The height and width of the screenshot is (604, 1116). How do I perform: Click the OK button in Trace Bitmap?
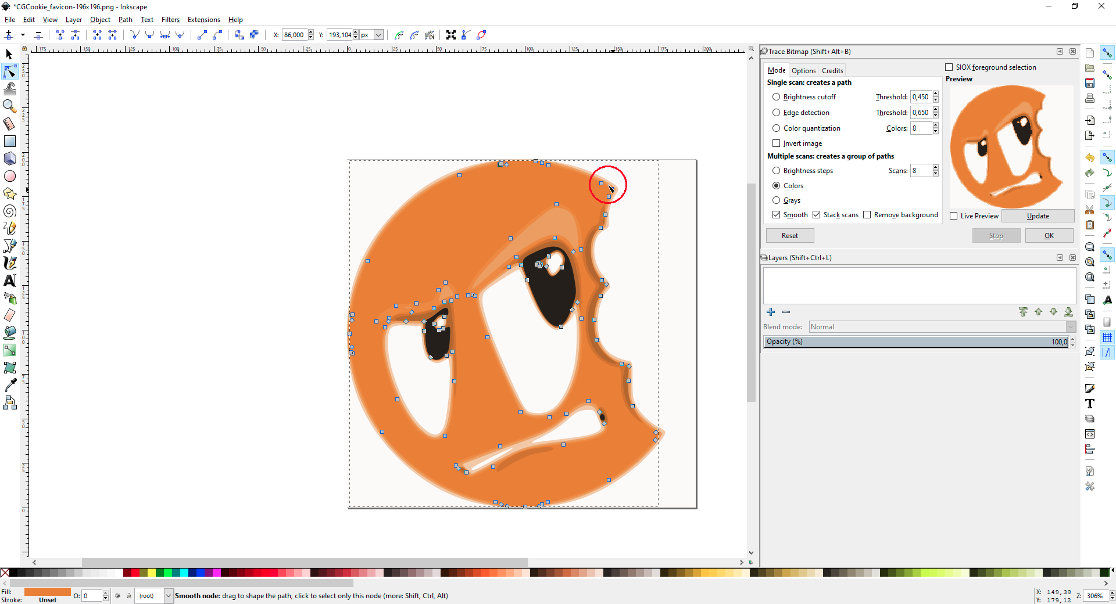[1049, 236]
